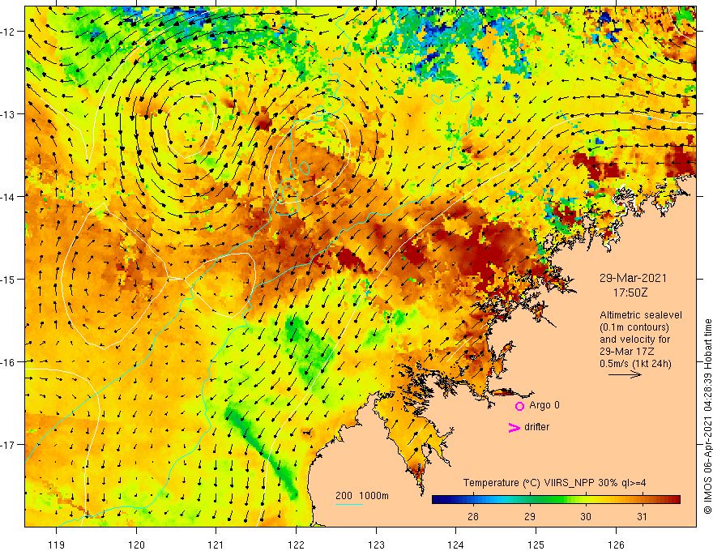Click the IMOS copyright timestamp text
This screenshot has width=713, height=551.
pyautogui.click(x=707, y=416)
